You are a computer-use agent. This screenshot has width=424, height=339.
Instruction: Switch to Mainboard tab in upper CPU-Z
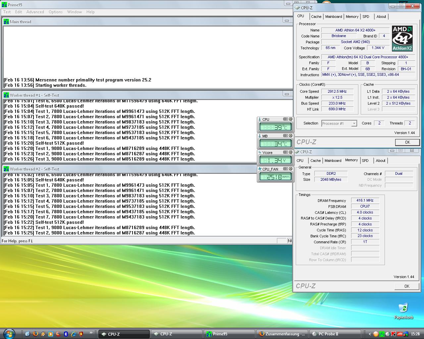pyautogui.click(x=334, y=17)
